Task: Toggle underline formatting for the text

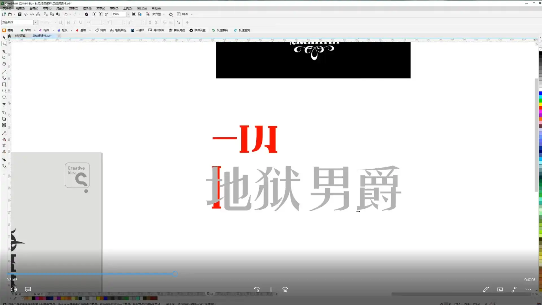Action: point(81,22)
